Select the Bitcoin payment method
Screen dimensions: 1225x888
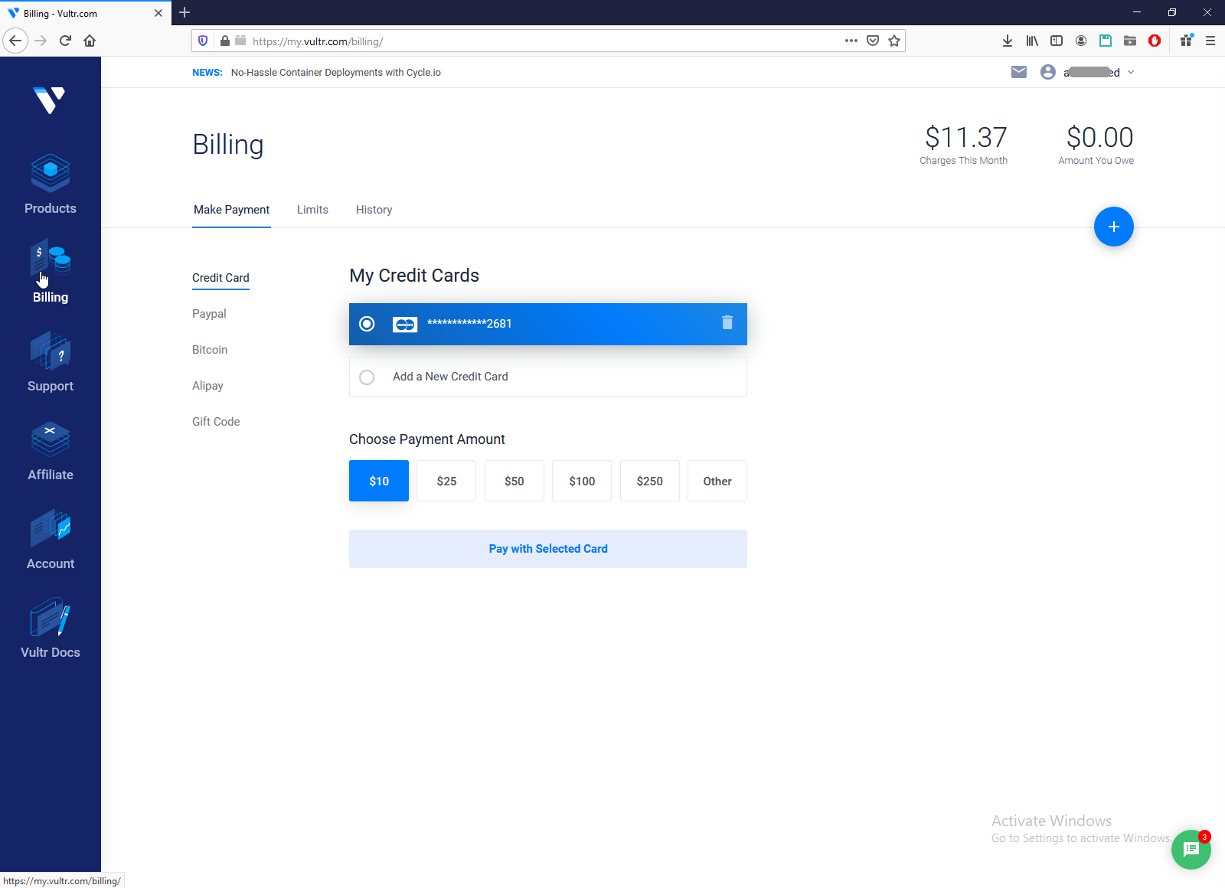point(210,350)
